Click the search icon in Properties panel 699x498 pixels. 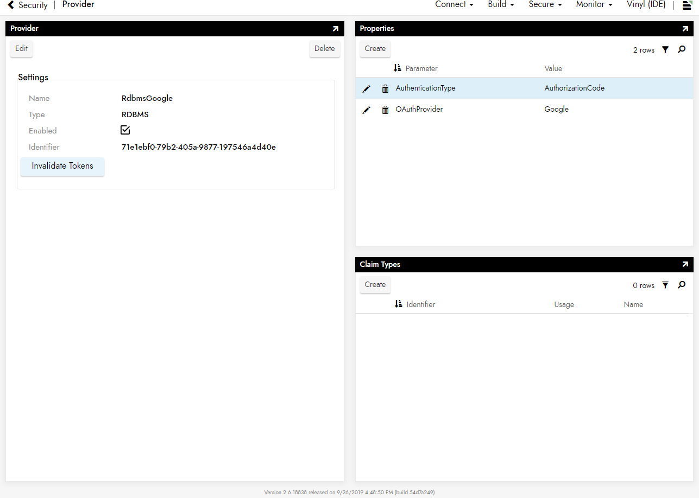(682, 50)
